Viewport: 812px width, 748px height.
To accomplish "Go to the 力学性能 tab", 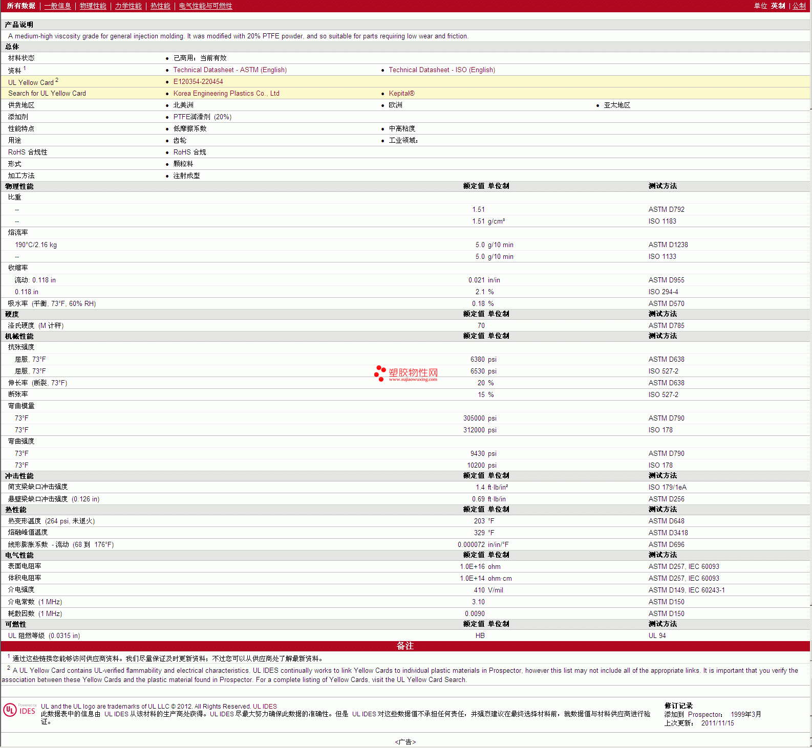I will tap(129, 6).
